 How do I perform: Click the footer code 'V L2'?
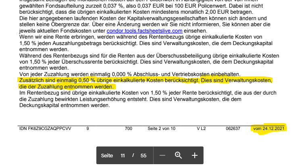(x=201, y=129)
